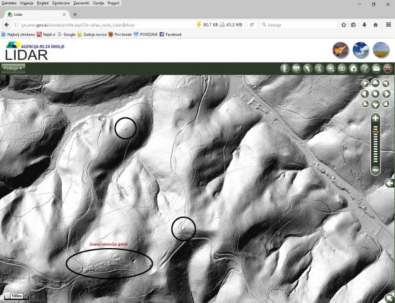
Task: Select the arrow pointer tool
Action: tap(308, 68)
